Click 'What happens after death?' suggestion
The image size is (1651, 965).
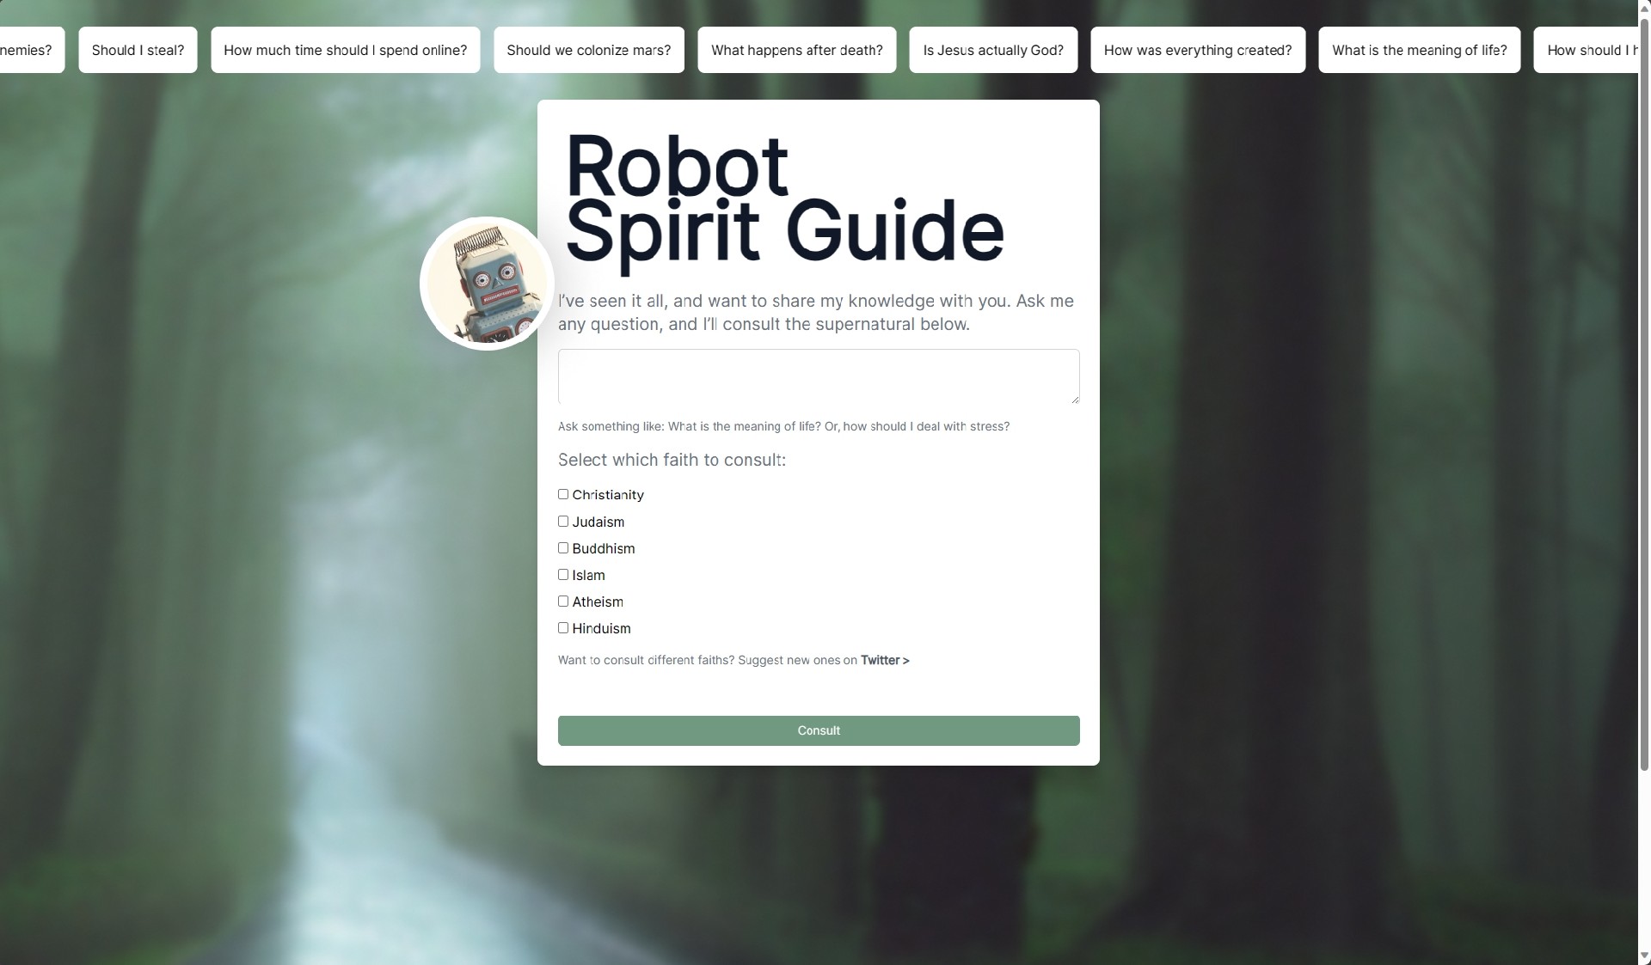pyautogui.click(x=796, y=50)
